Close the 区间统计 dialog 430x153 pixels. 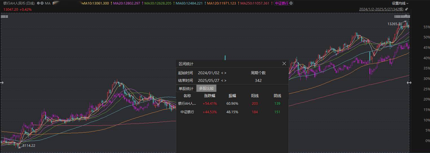(284, 64)
